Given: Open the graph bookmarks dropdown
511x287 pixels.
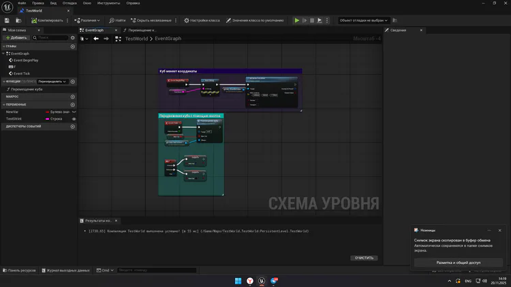Looking at the screenshot, I should pyautogui.click(x=84, y=39).
